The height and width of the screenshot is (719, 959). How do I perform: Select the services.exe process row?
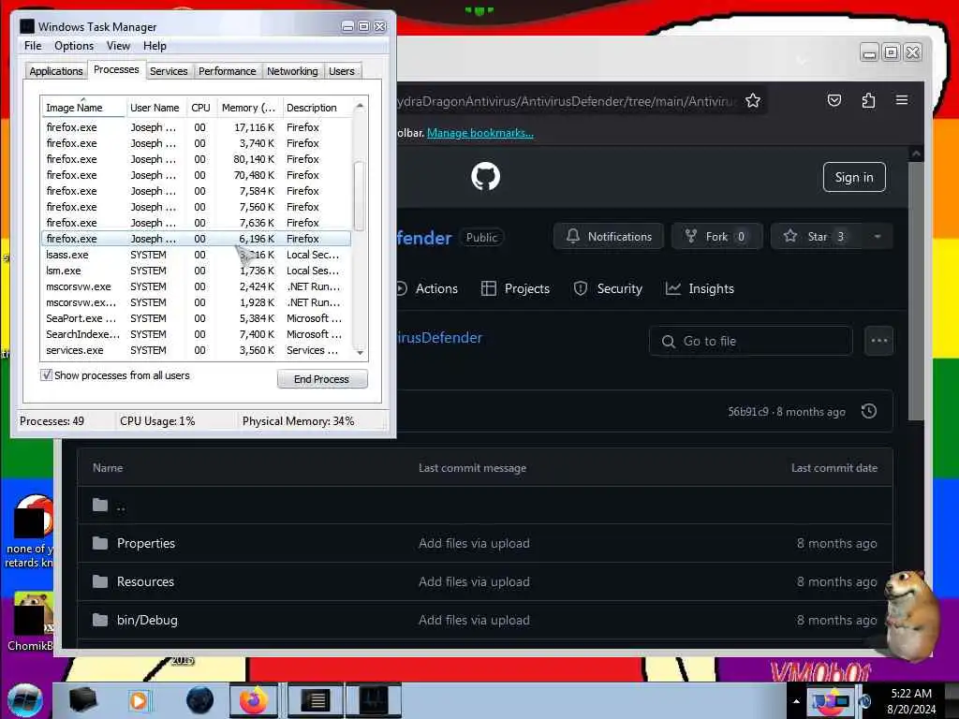point(196,350)
